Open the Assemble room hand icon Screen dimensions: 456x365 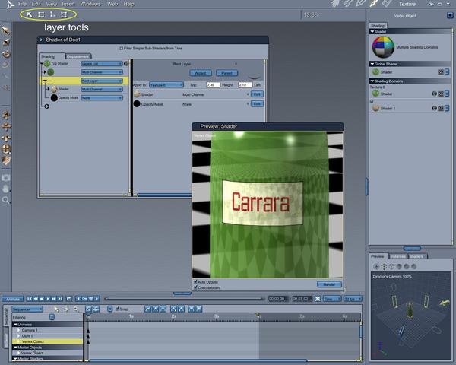[336, 4]
